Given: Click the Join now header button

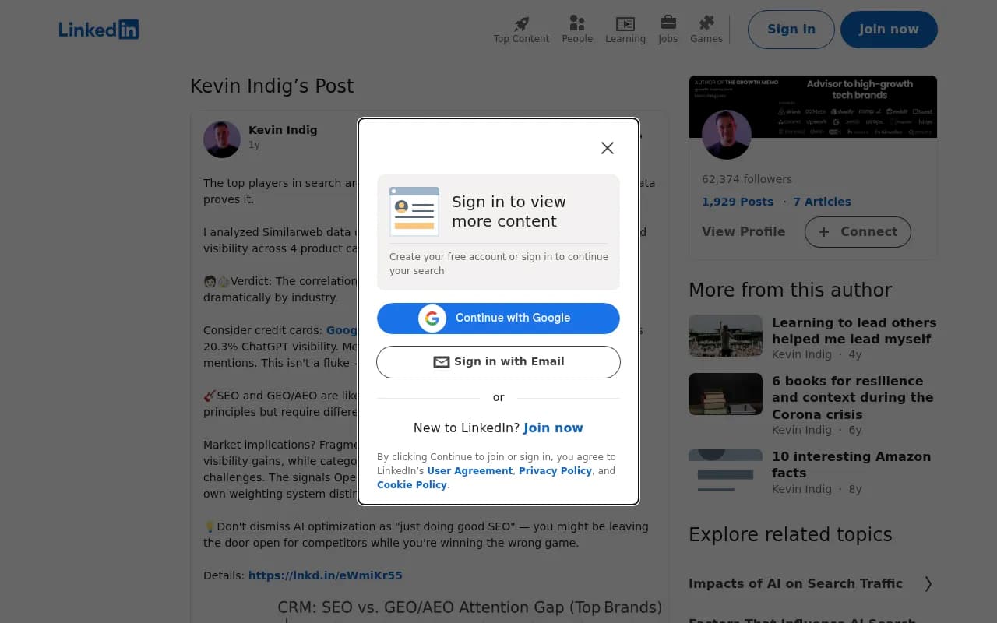Looking at the screenshot, I should (x=889, y=30).
